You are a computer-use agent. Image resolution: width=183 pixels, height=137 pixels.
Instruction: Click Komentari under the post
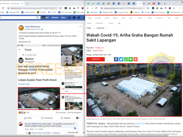coord(47,118)
